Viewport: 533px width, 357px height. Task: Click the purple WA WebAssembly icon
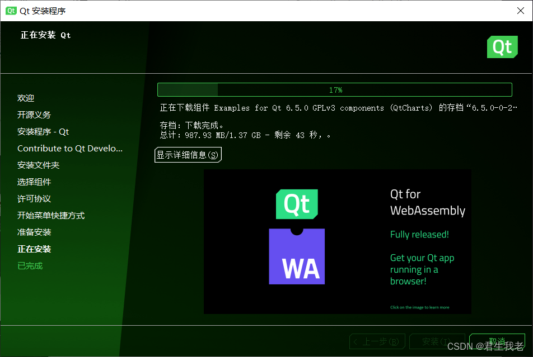(297, 256)
